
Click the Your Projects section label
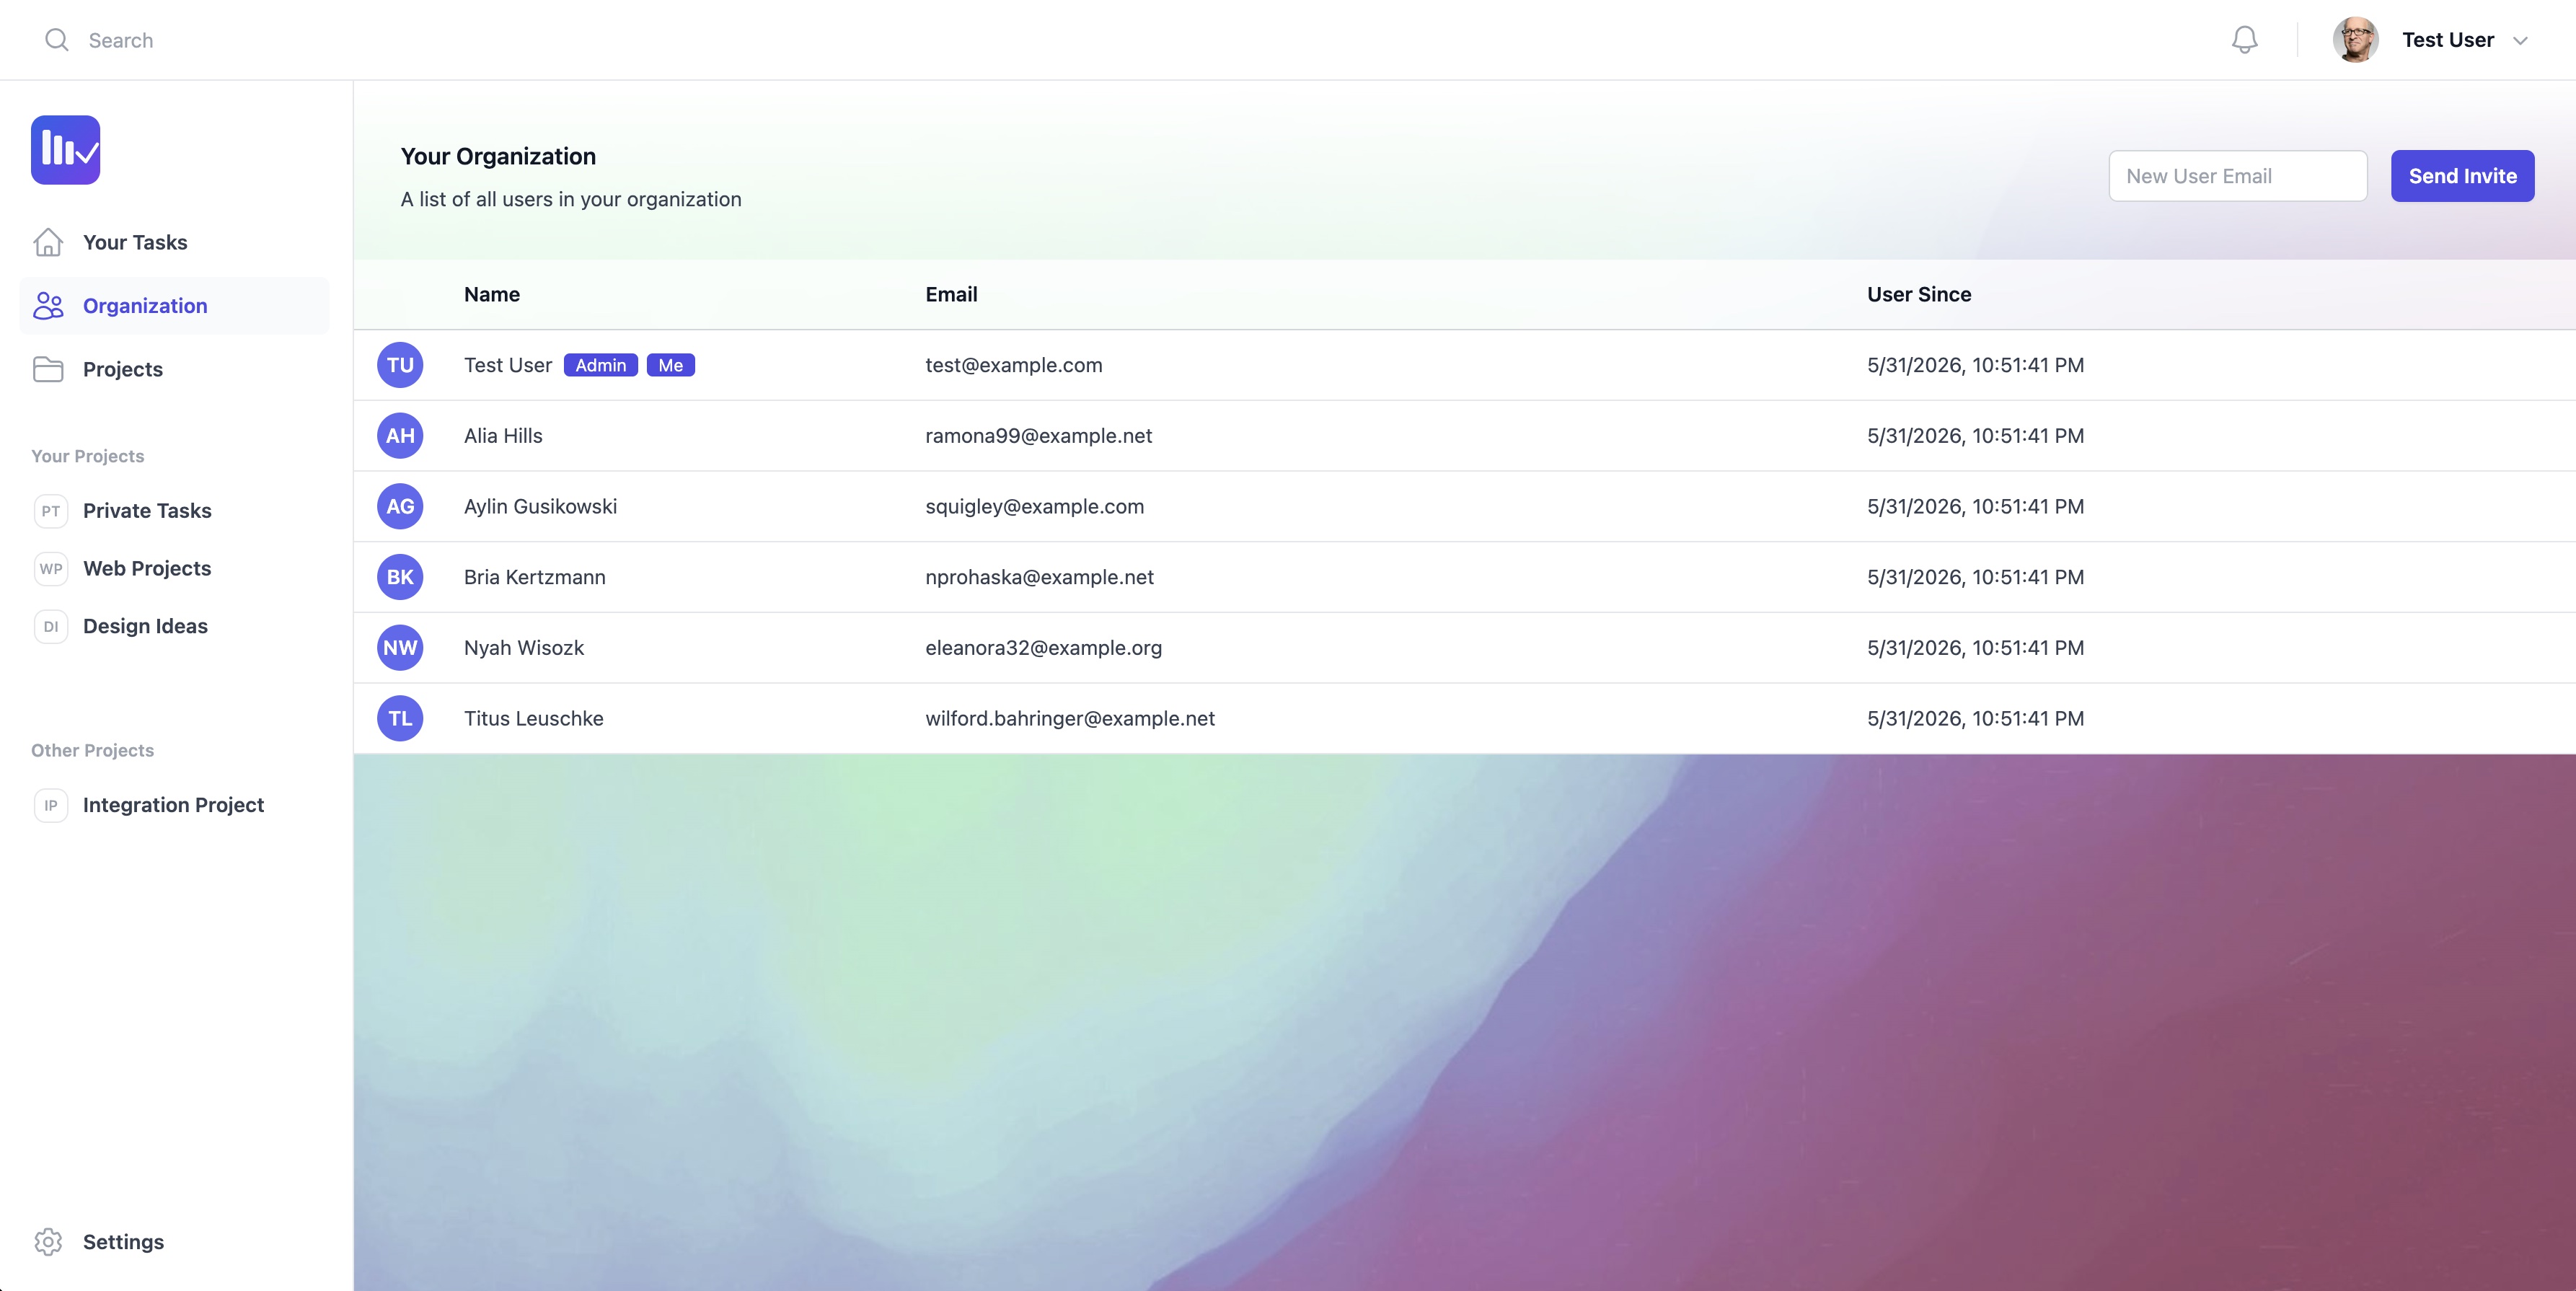coord(88,456)
